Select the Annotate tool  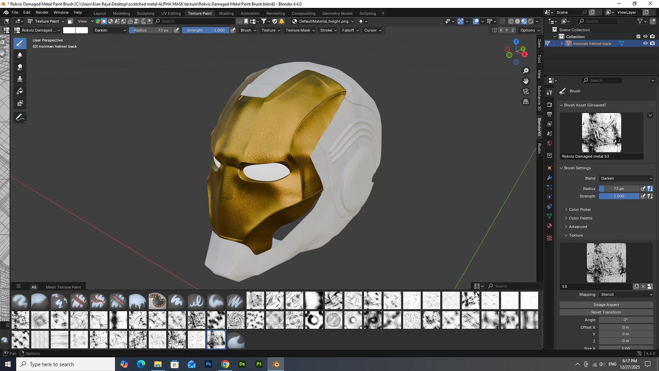20,117
